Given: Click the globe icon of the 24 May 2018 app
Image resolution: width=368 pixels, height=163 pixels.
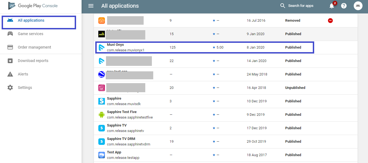Looking at the screenshot, I should [102, 74].
